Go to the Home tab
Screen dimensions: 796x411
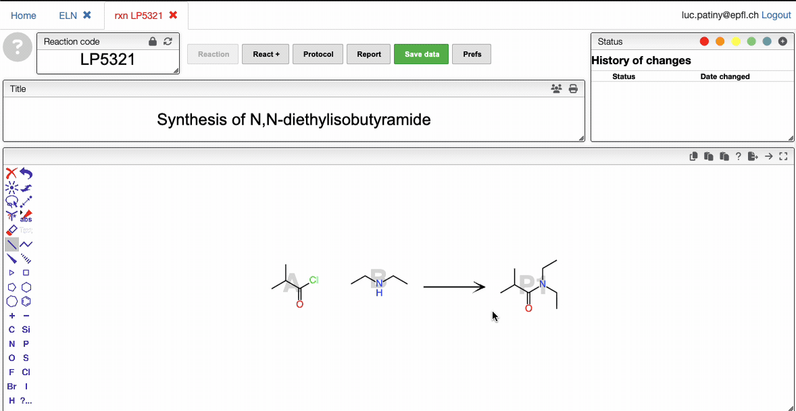click(23, 15)
